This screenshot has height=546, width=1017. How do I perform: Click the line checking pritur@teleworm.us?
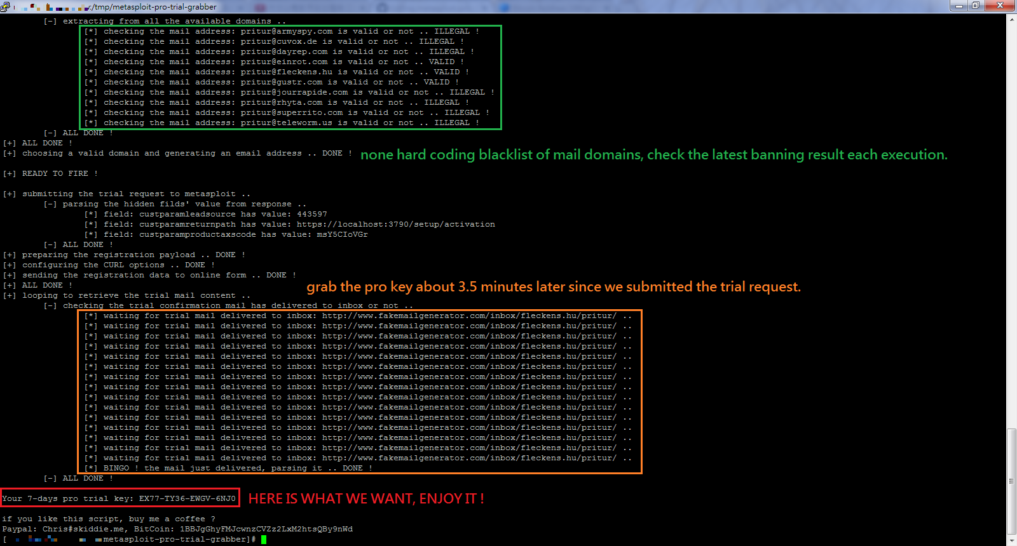[x=282, y=123]
